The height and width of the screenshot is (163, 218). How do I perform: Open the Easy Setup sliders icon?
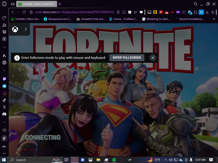pos(213,12)
